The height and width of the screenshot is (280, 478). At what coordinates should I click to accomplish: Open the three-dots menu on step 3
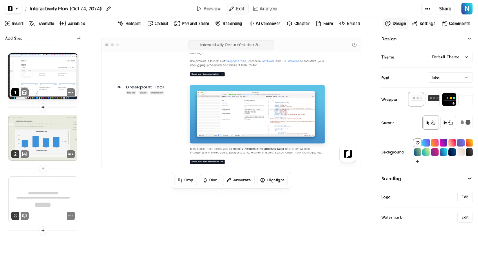click(x=71, y=216)
